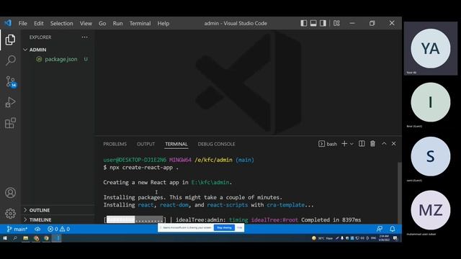Switch to the Debug Console tab
The image size is (461, 259).
[x=216, y=144]
